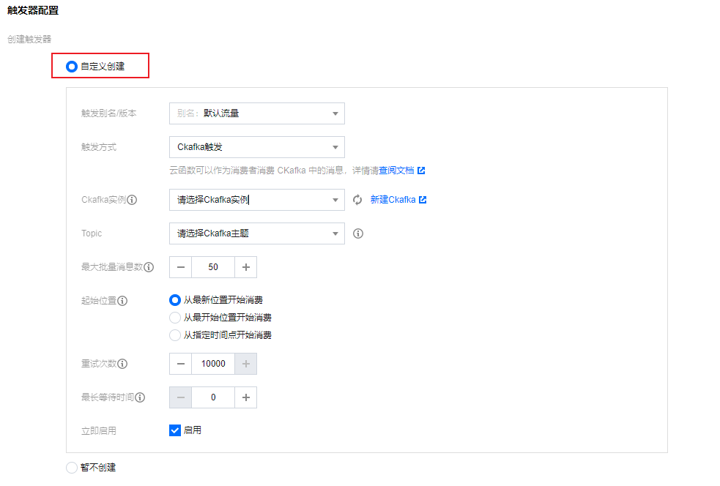Open the 触发方式 Ckafka触发 dropdown
The image size is (720, 486).
(x=257, y=147)
